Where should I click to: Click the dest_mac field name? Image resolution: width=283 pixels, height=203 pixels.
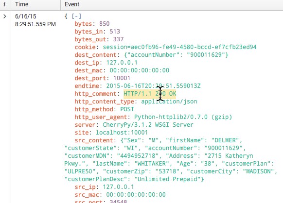click(x=88, y=70)
